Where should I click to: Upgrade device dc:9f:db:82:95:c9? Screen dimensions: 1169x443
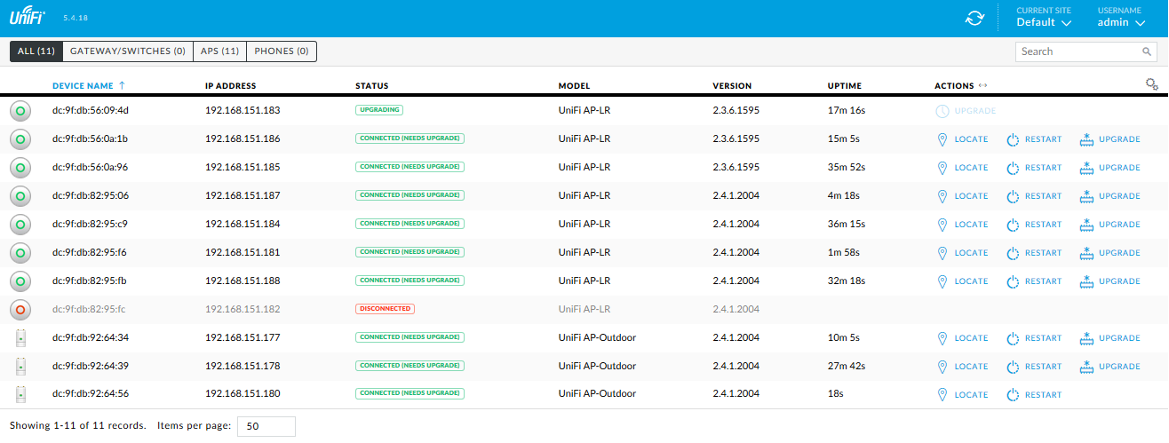pos(1110,225)
